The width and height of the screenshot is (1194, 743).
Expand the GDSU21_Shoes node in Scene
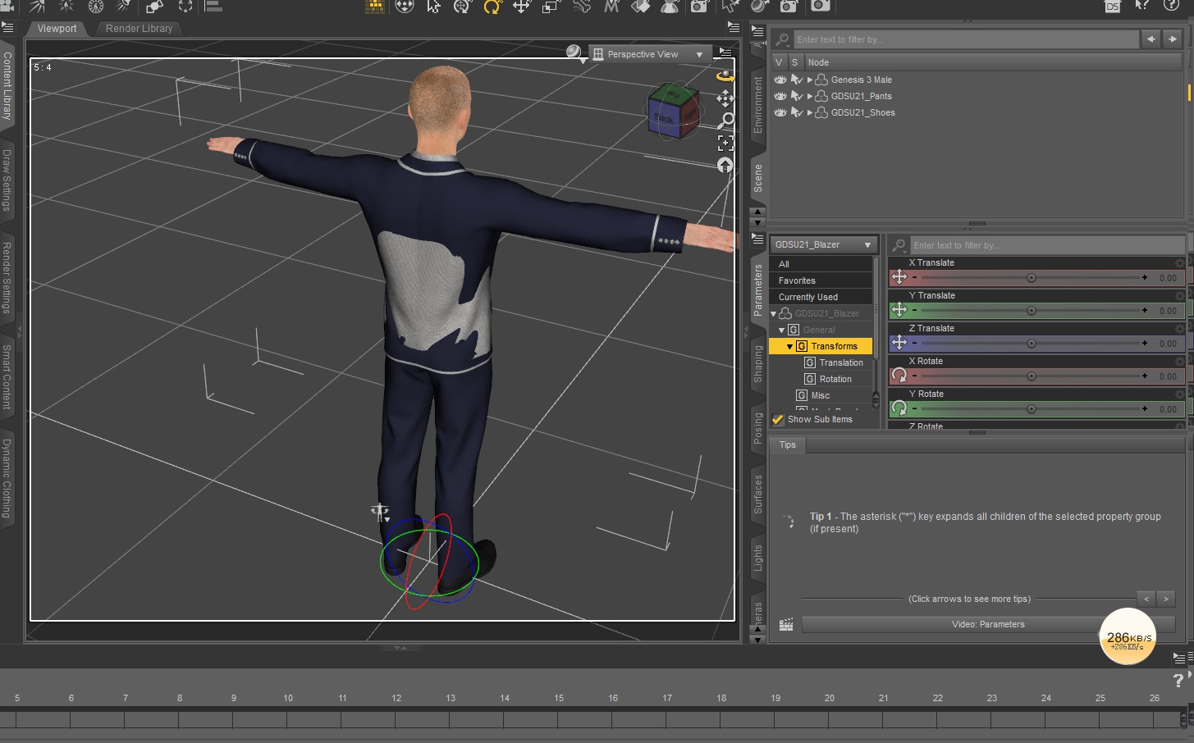[x=810, y=112]
